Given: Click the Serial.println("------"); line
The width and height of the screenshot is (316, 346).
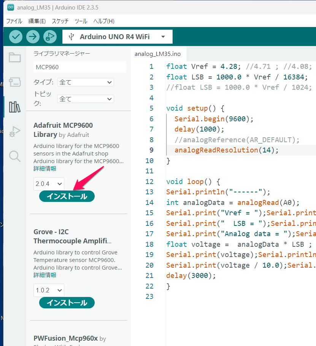Looking at the screenshot, I should click(218, 192).
